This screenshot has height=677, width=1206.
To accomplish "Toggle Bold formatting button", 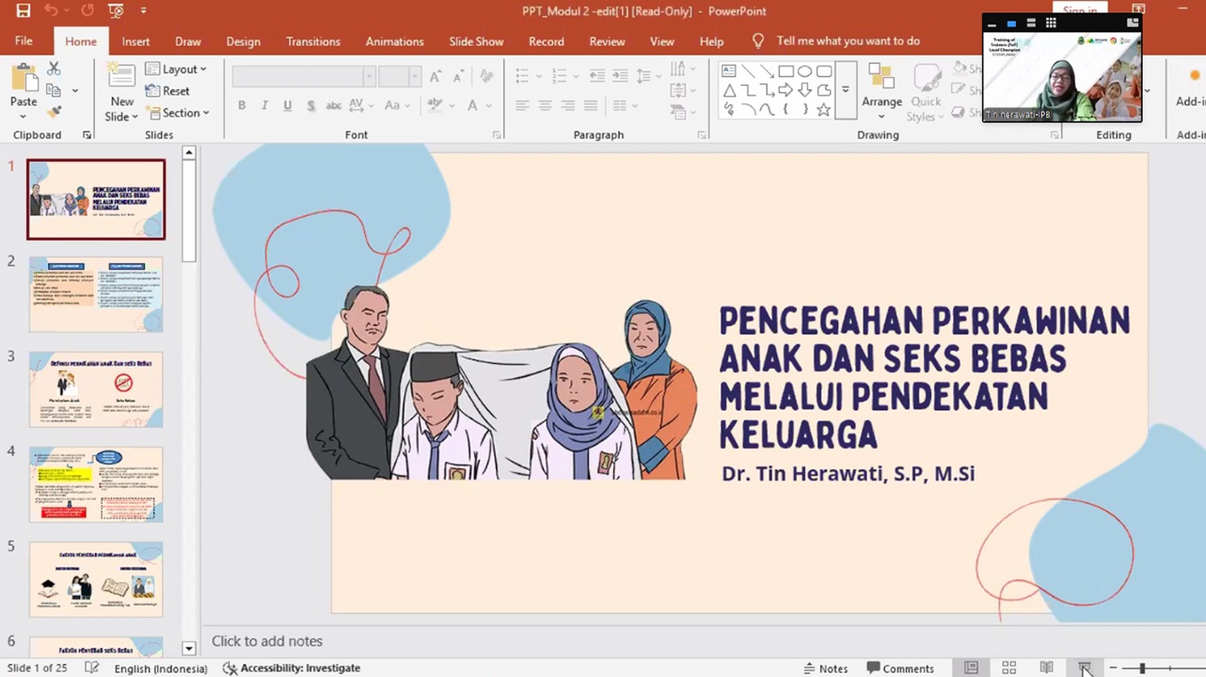I will point(242,105).
